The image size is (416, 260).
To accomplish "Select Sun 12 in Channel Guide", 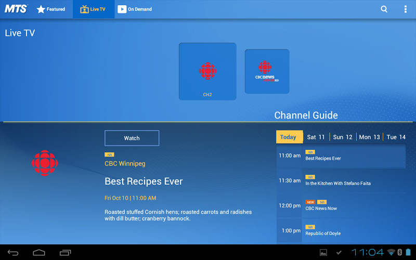I will click(343, 137).
